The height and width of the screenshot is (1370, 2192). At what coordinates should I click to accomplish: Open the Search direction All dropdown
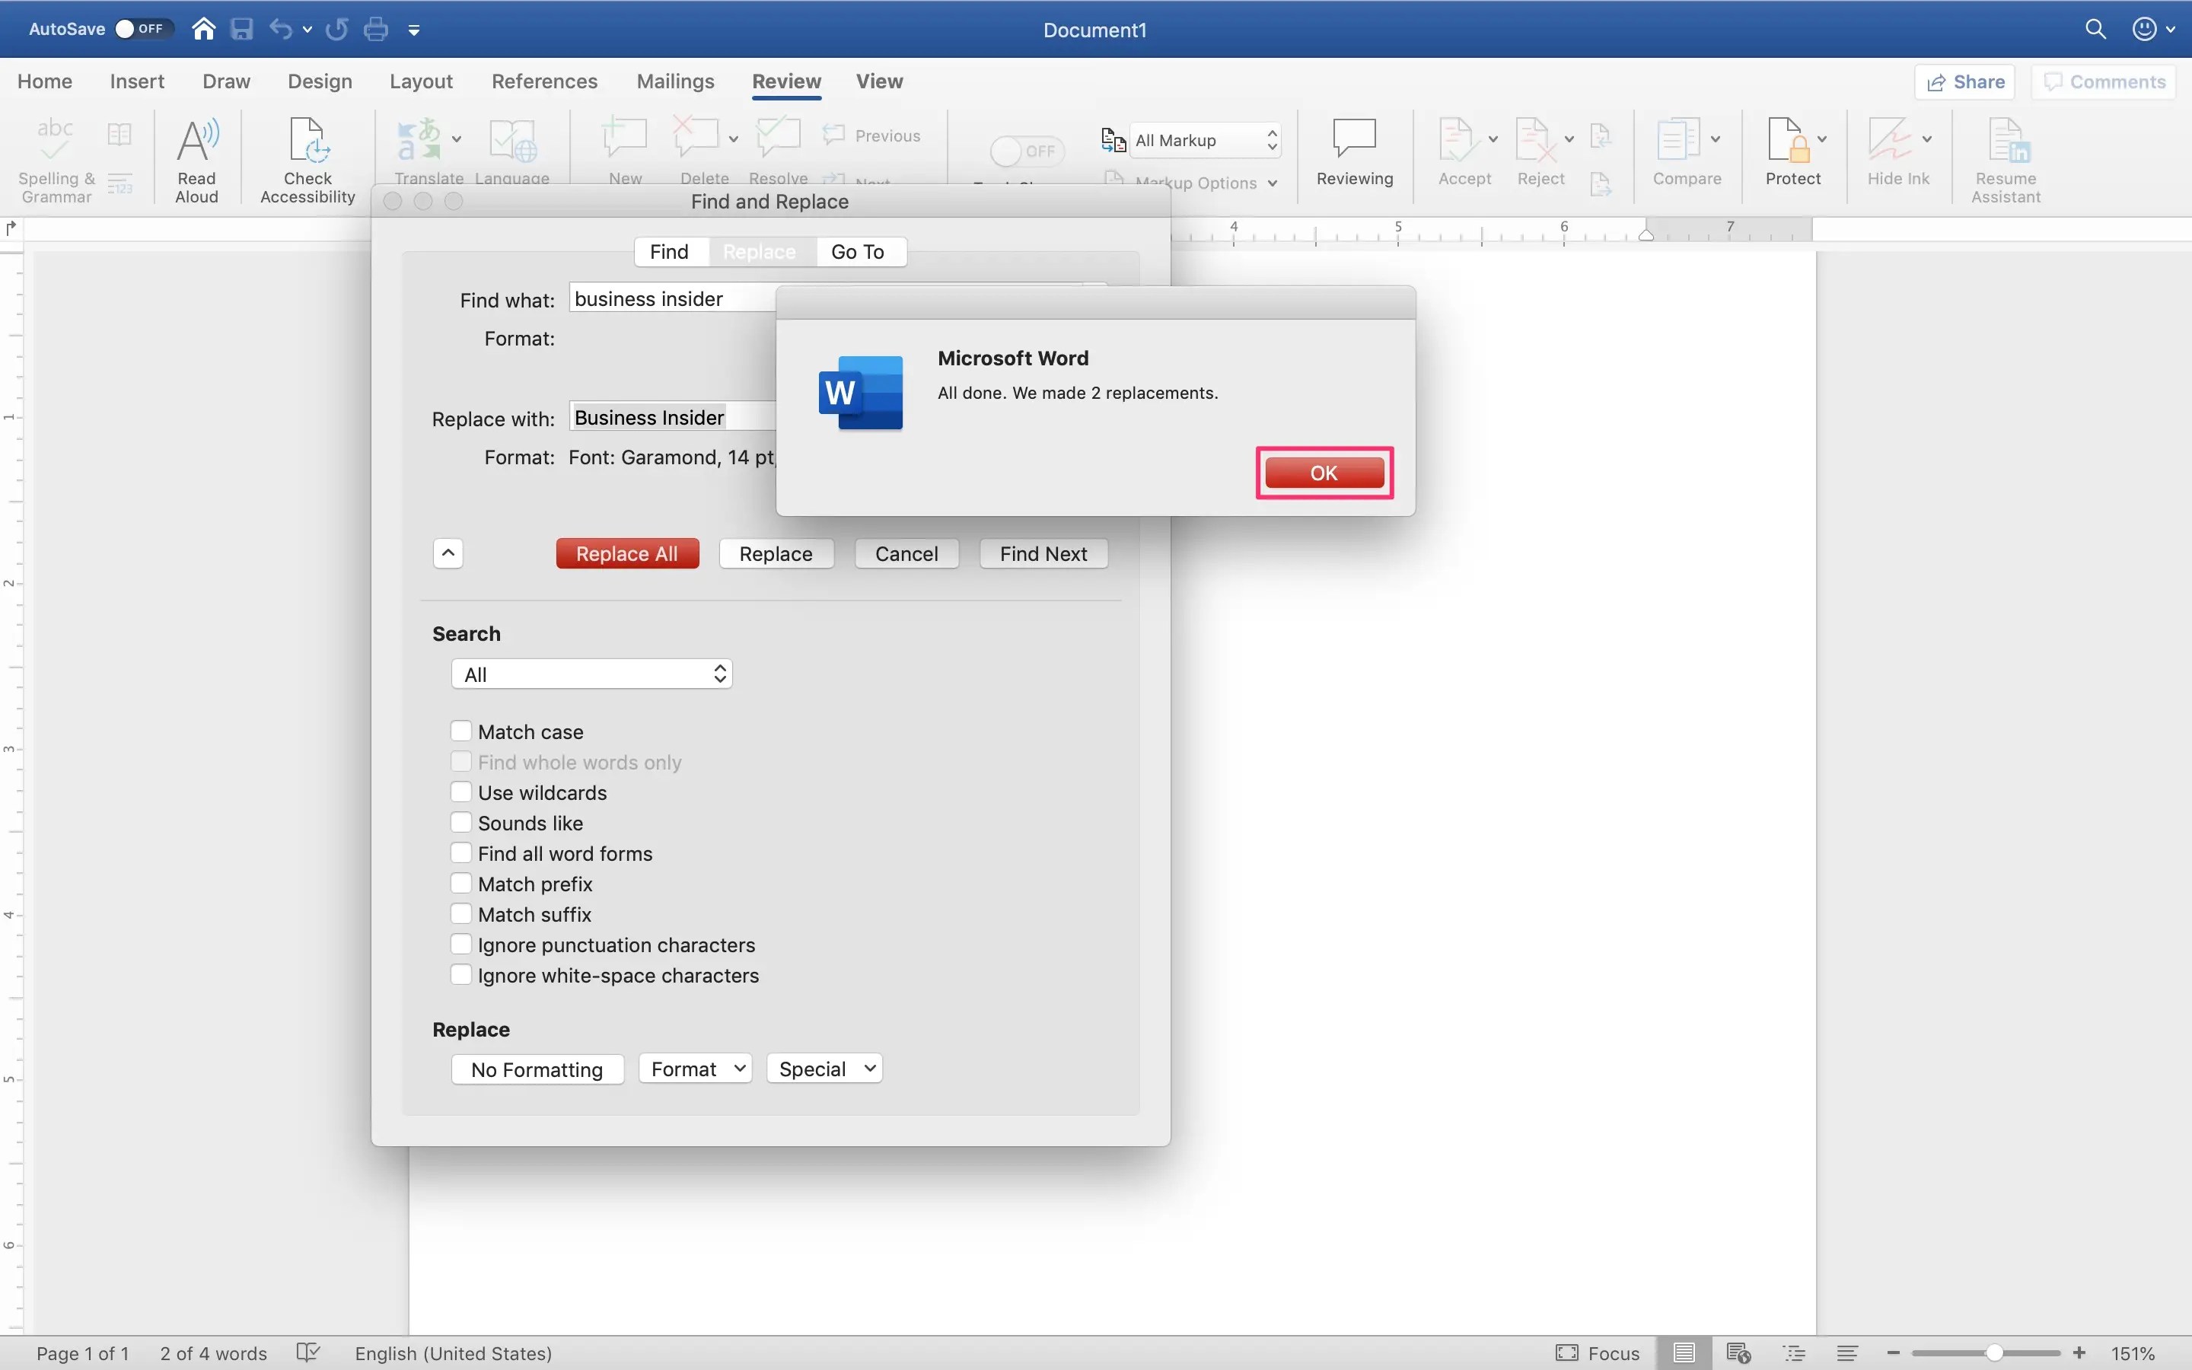click(591, 674)
